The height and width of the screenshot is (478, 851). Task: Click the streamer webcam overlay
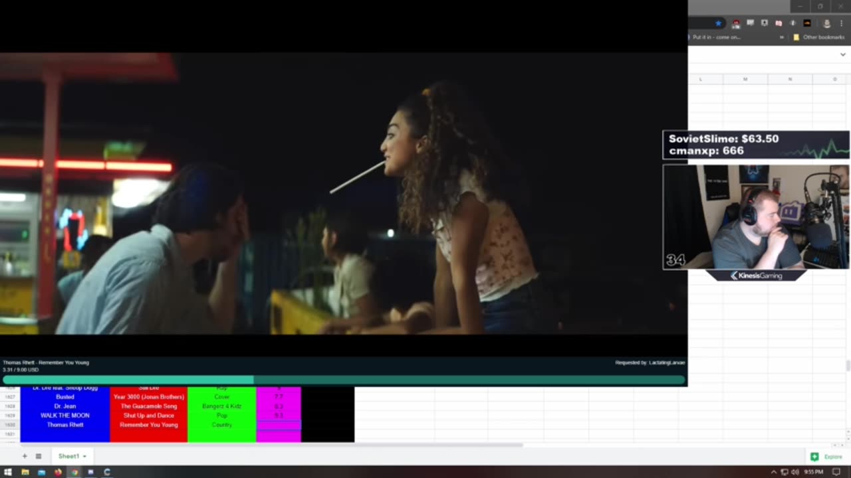(756, 217)
